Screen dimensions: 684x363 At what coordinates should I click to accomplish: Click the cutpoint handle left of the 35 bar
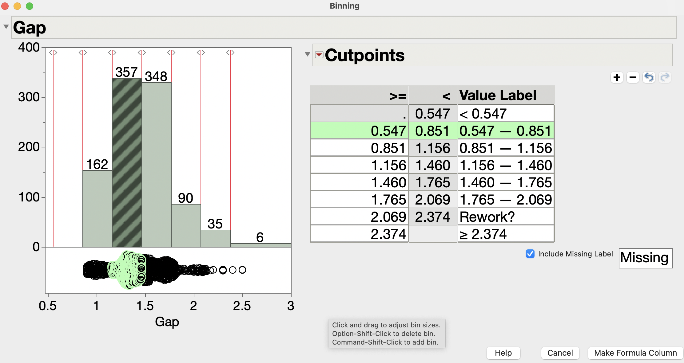pyautogui.click(x=201, y=53)
